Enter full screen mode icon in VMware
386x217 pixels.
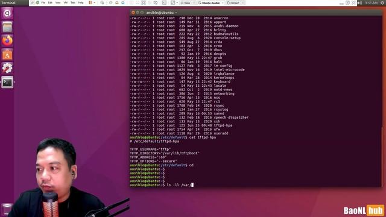tap(144, 2)
